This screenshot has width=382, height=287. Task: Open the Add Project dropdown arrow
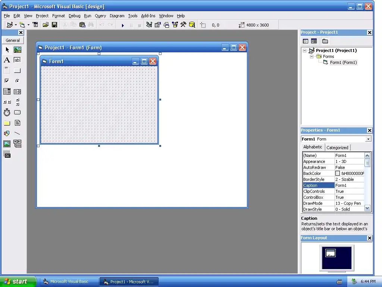[x=16, y=25]
